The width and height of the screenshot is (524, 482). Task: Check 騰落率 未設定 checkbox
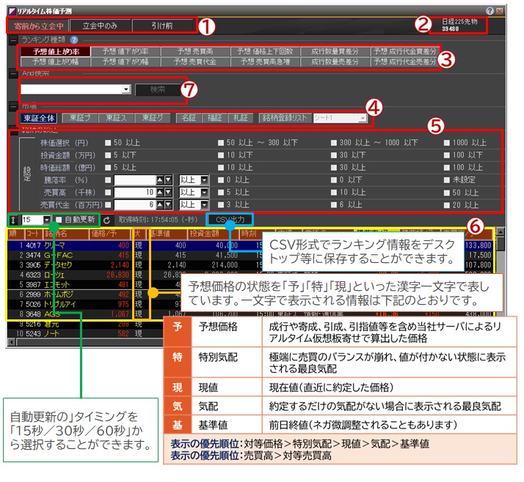tap(447, 179)
